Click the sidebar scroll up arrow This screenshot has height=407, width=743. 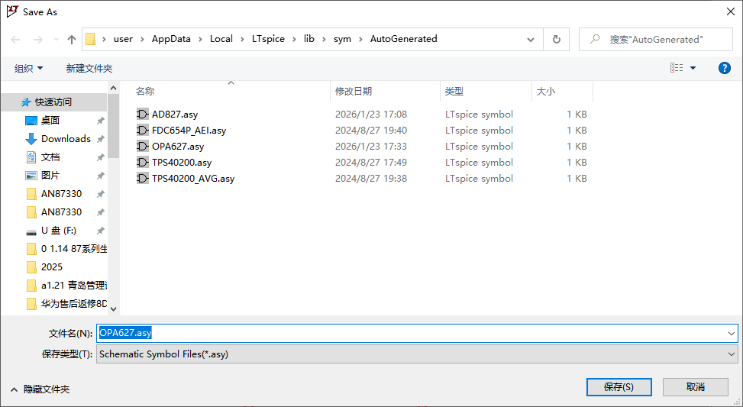113,88
